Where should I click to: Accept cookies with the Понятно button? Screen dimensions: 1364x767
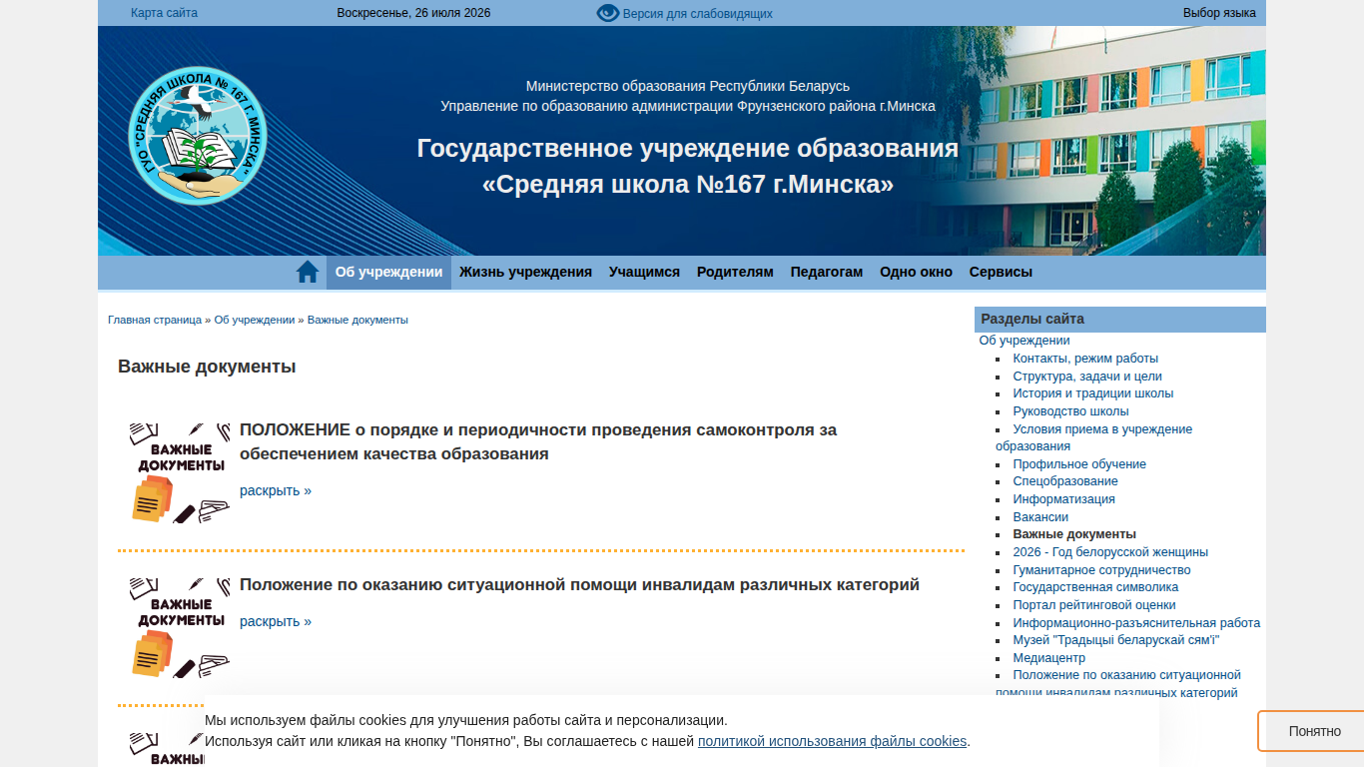tap(1314, 731)
